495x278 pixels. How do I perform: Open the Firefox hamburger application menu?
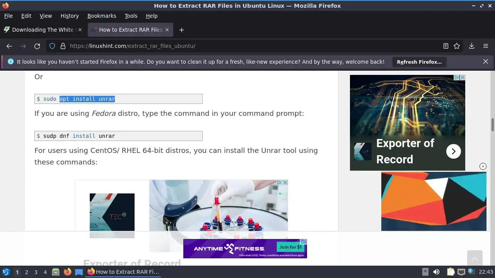tap(486, 46)
